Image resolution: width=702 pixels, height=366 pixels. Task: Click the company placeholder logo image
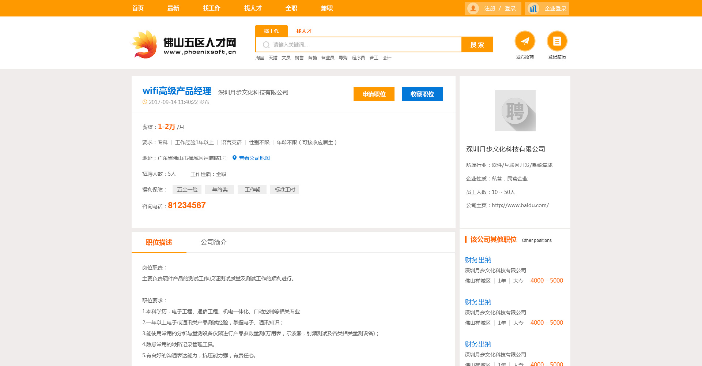(515, 111)
